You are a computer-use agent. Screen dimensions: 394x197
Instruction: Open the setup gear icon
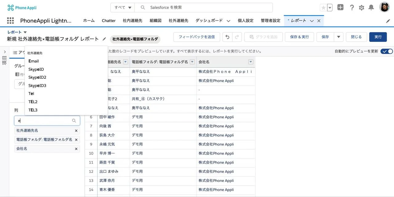coord(361,8)
